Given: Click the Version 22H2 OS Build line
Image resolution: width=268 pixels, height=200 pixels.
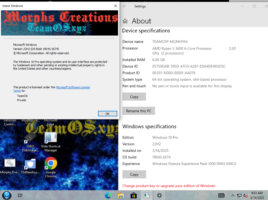Looking at the screenshot, I should (x=36, y=49).
